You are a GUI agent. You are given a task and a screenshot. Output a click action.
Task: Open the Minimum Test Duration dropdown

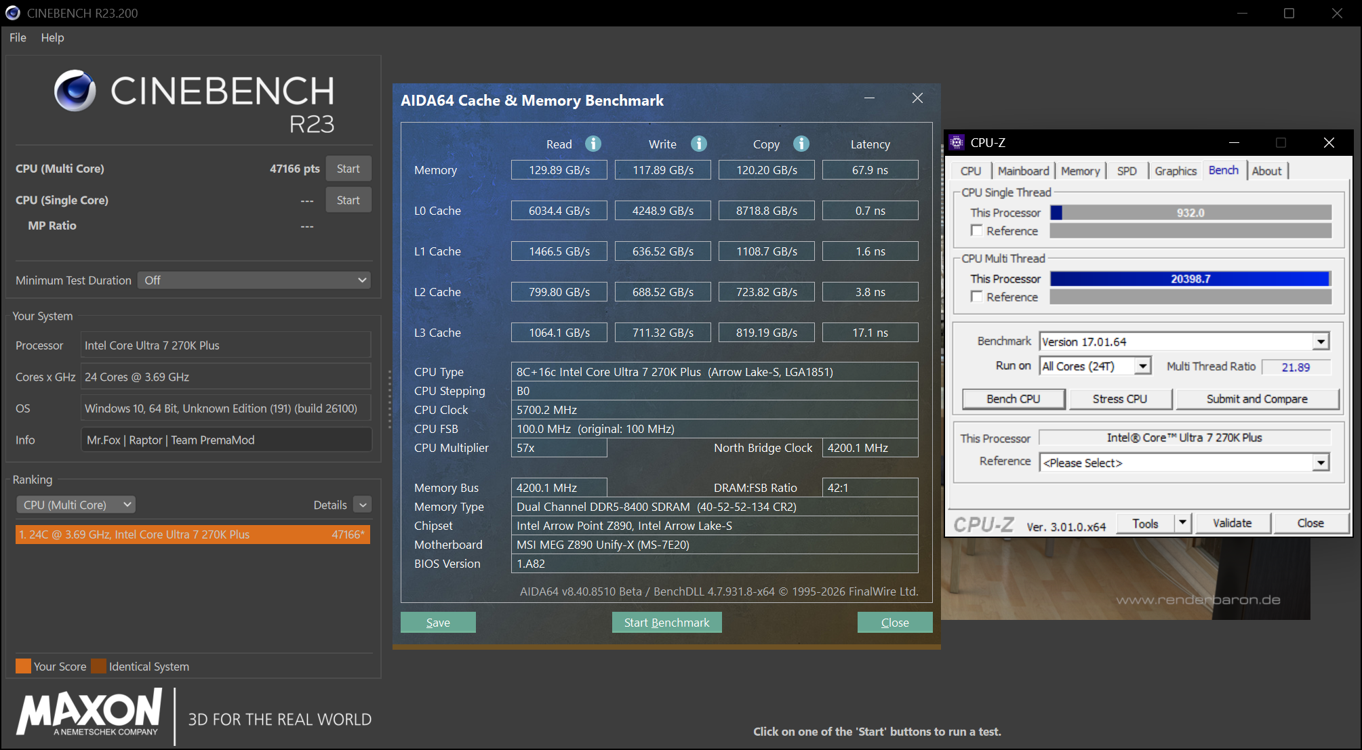pos(254,280)
